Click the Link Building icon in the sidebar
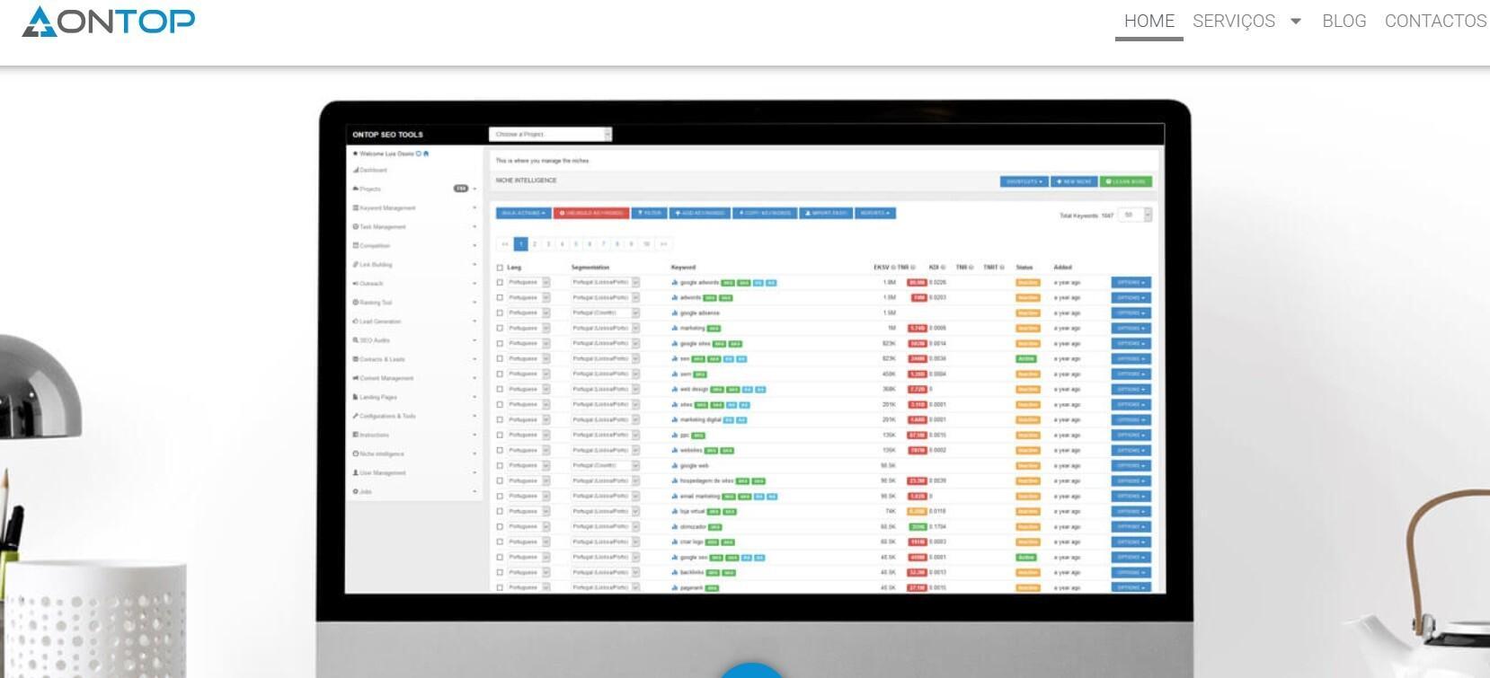 click(x=356, y=265)
